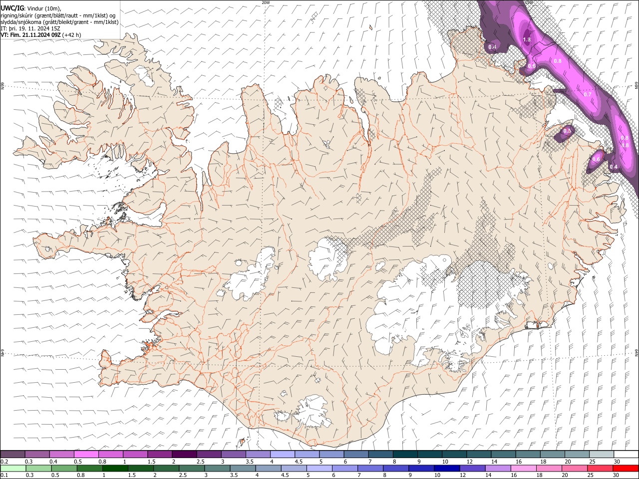Select upper legend swatch between 12 and 14
Image resolution: width=639 pixels, height=479 pixels.
click(x=479, y=455)
